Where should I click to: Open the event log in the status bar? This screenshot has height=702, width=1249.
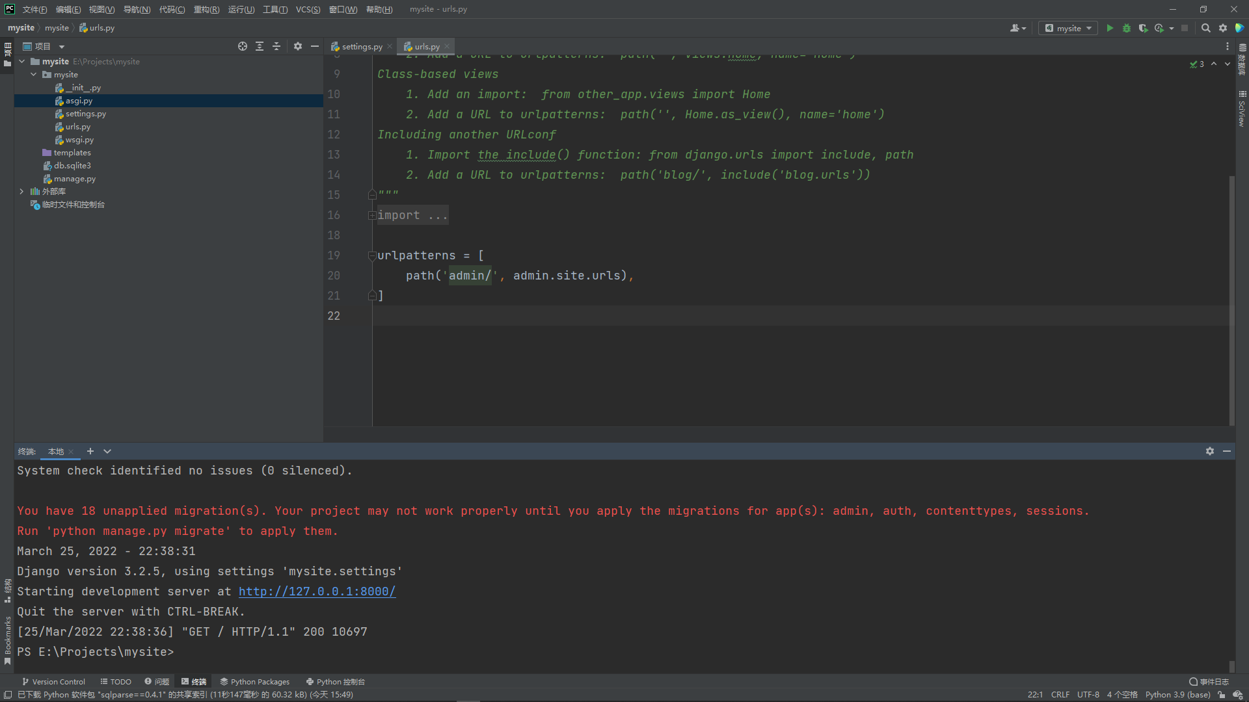(x=1209, y=682)
